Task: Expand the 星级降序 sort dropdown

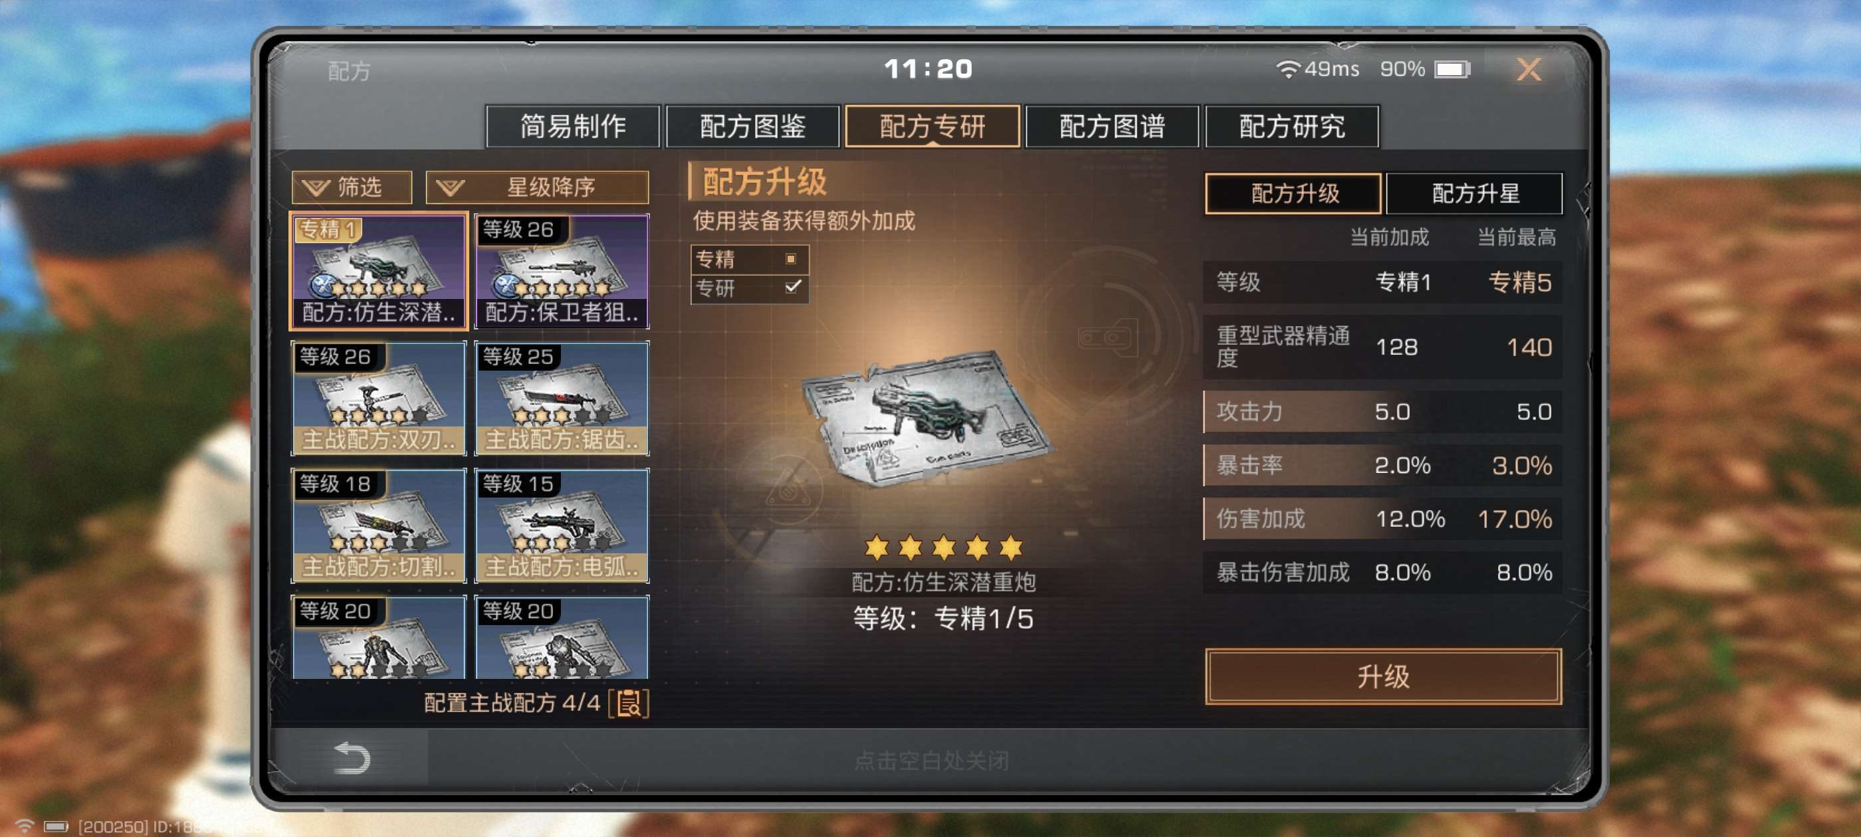Action: (x=537, y=187)
